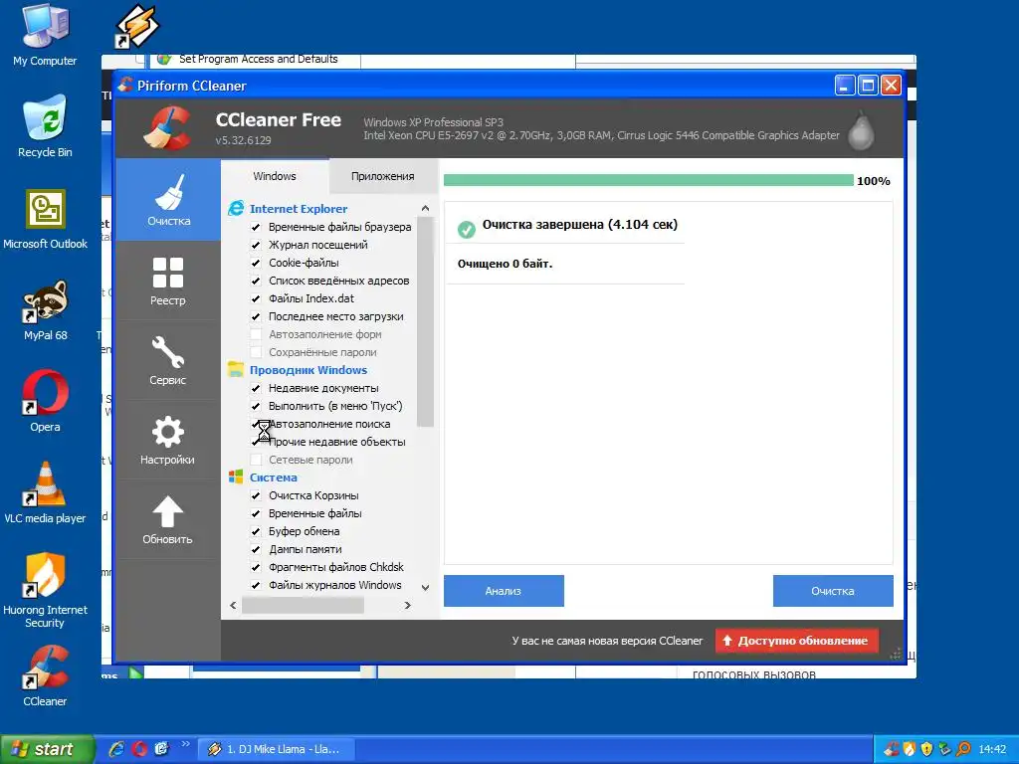Click the green 100% progress bar
The height and width of the screenshot is (764, 1019).
(649, 180)
